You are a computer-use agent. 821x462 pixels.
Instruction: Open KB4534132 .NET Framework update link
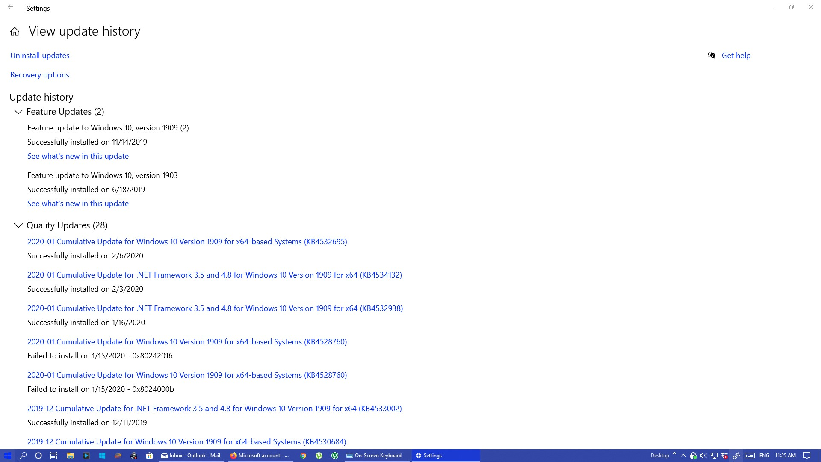[215, 275]
